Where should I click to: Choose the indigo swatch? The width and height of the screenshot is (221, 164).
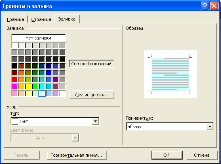click(x=56, y=66)
